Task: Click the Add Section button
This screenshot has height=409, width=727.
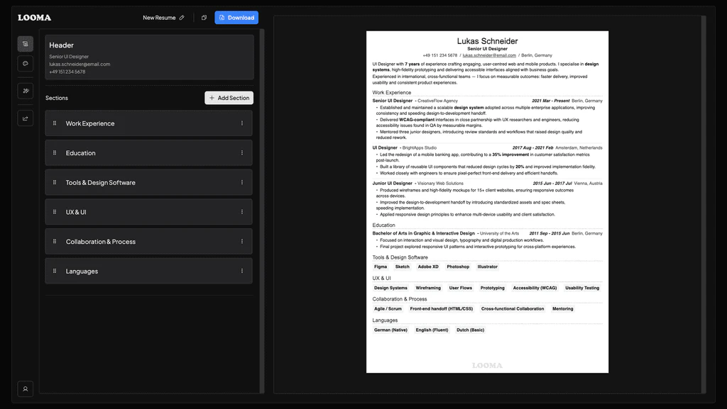Action: 229,98
